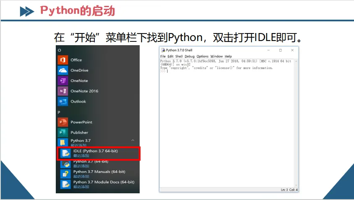The width and height of the screenshot is (354, 200).
Task: Open the Window menu
Action: pyautogui.click(x=216, y=56)
